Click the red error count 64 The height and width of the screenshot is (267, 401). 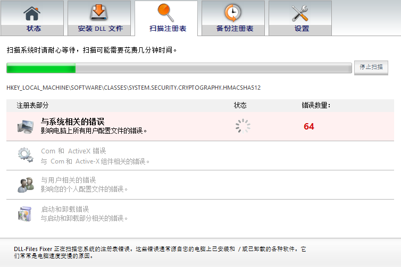pyautogui.click(x=309, y=127)
